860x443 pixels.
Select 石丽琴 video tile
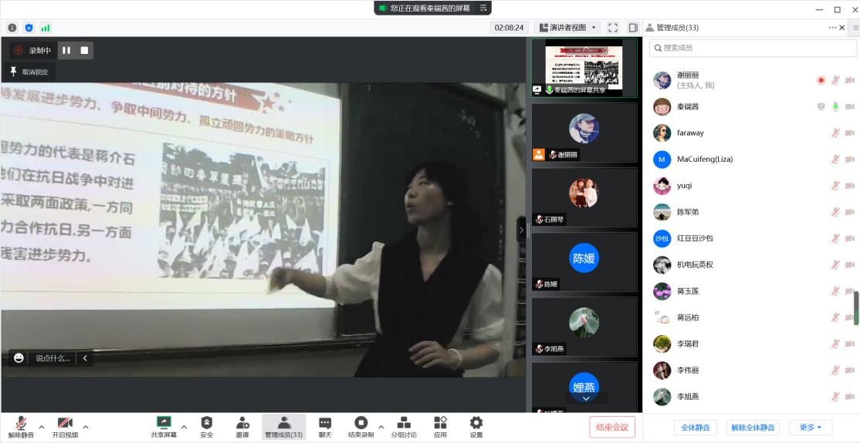(584, 197)
